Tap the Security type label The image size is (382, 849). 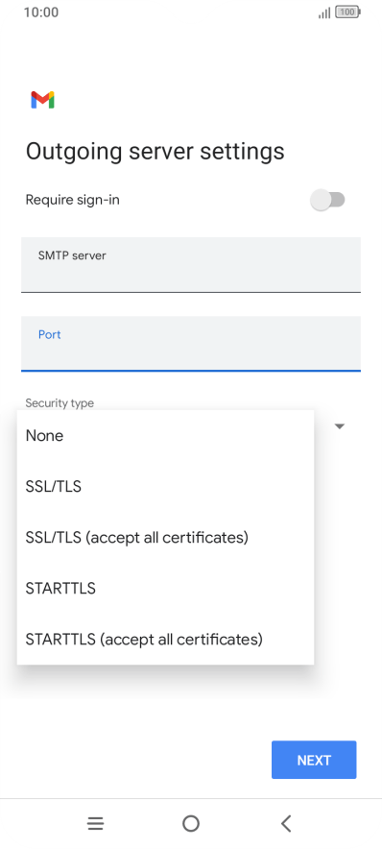coord(60,402)
